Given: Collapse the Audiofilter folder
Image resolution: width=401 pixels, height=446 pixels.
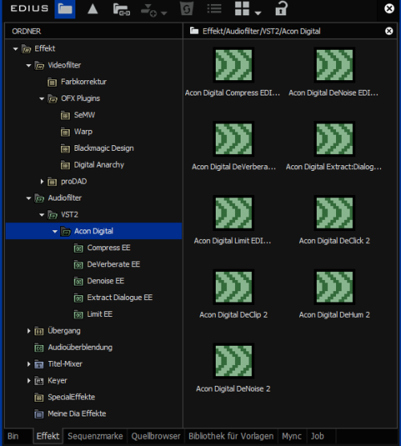Looking at the screenshot, I should click(28, 198).
